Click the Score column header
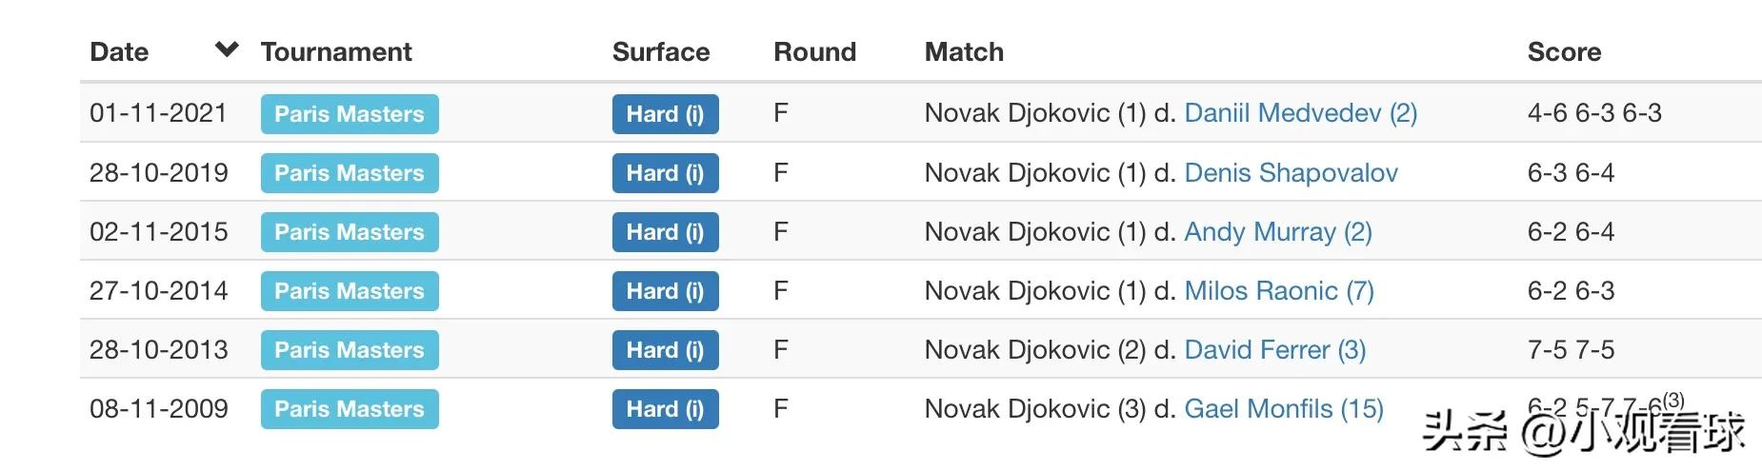Screen dimensions: 1762x470 pos(1564,51)
